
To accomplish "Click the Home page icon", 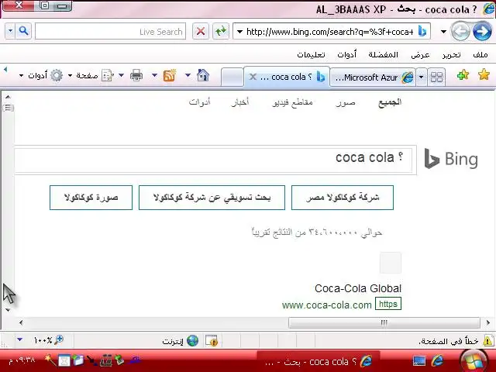I will (203, 75).
